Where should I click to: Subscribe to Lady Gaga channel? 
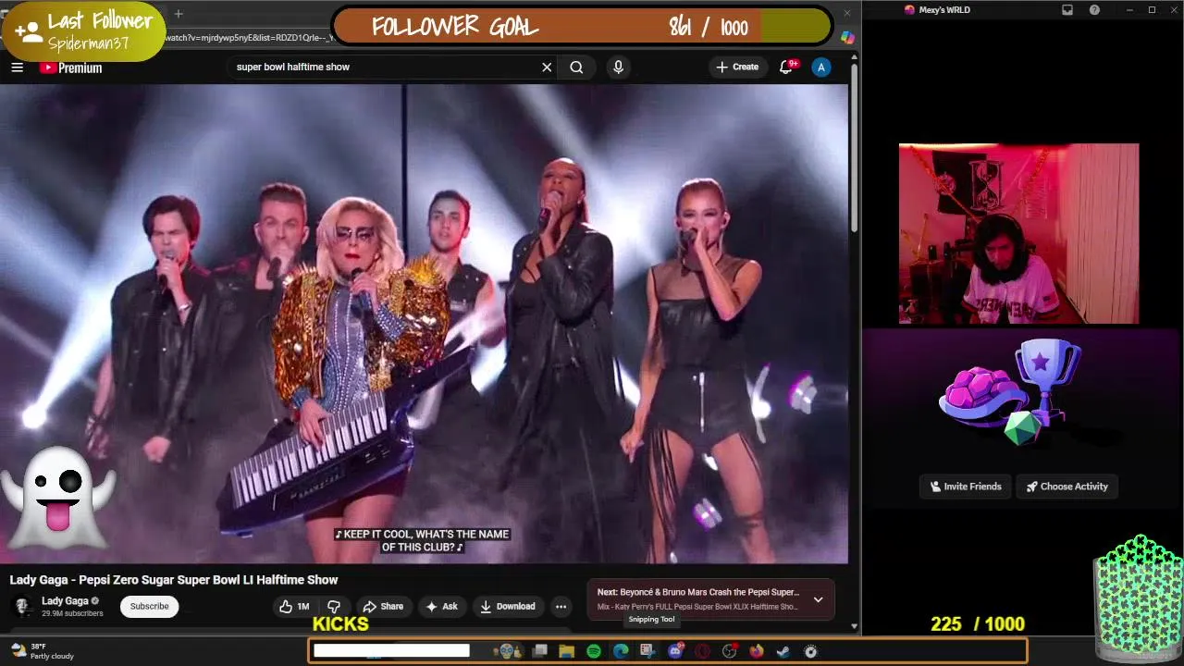pos(149,607)
